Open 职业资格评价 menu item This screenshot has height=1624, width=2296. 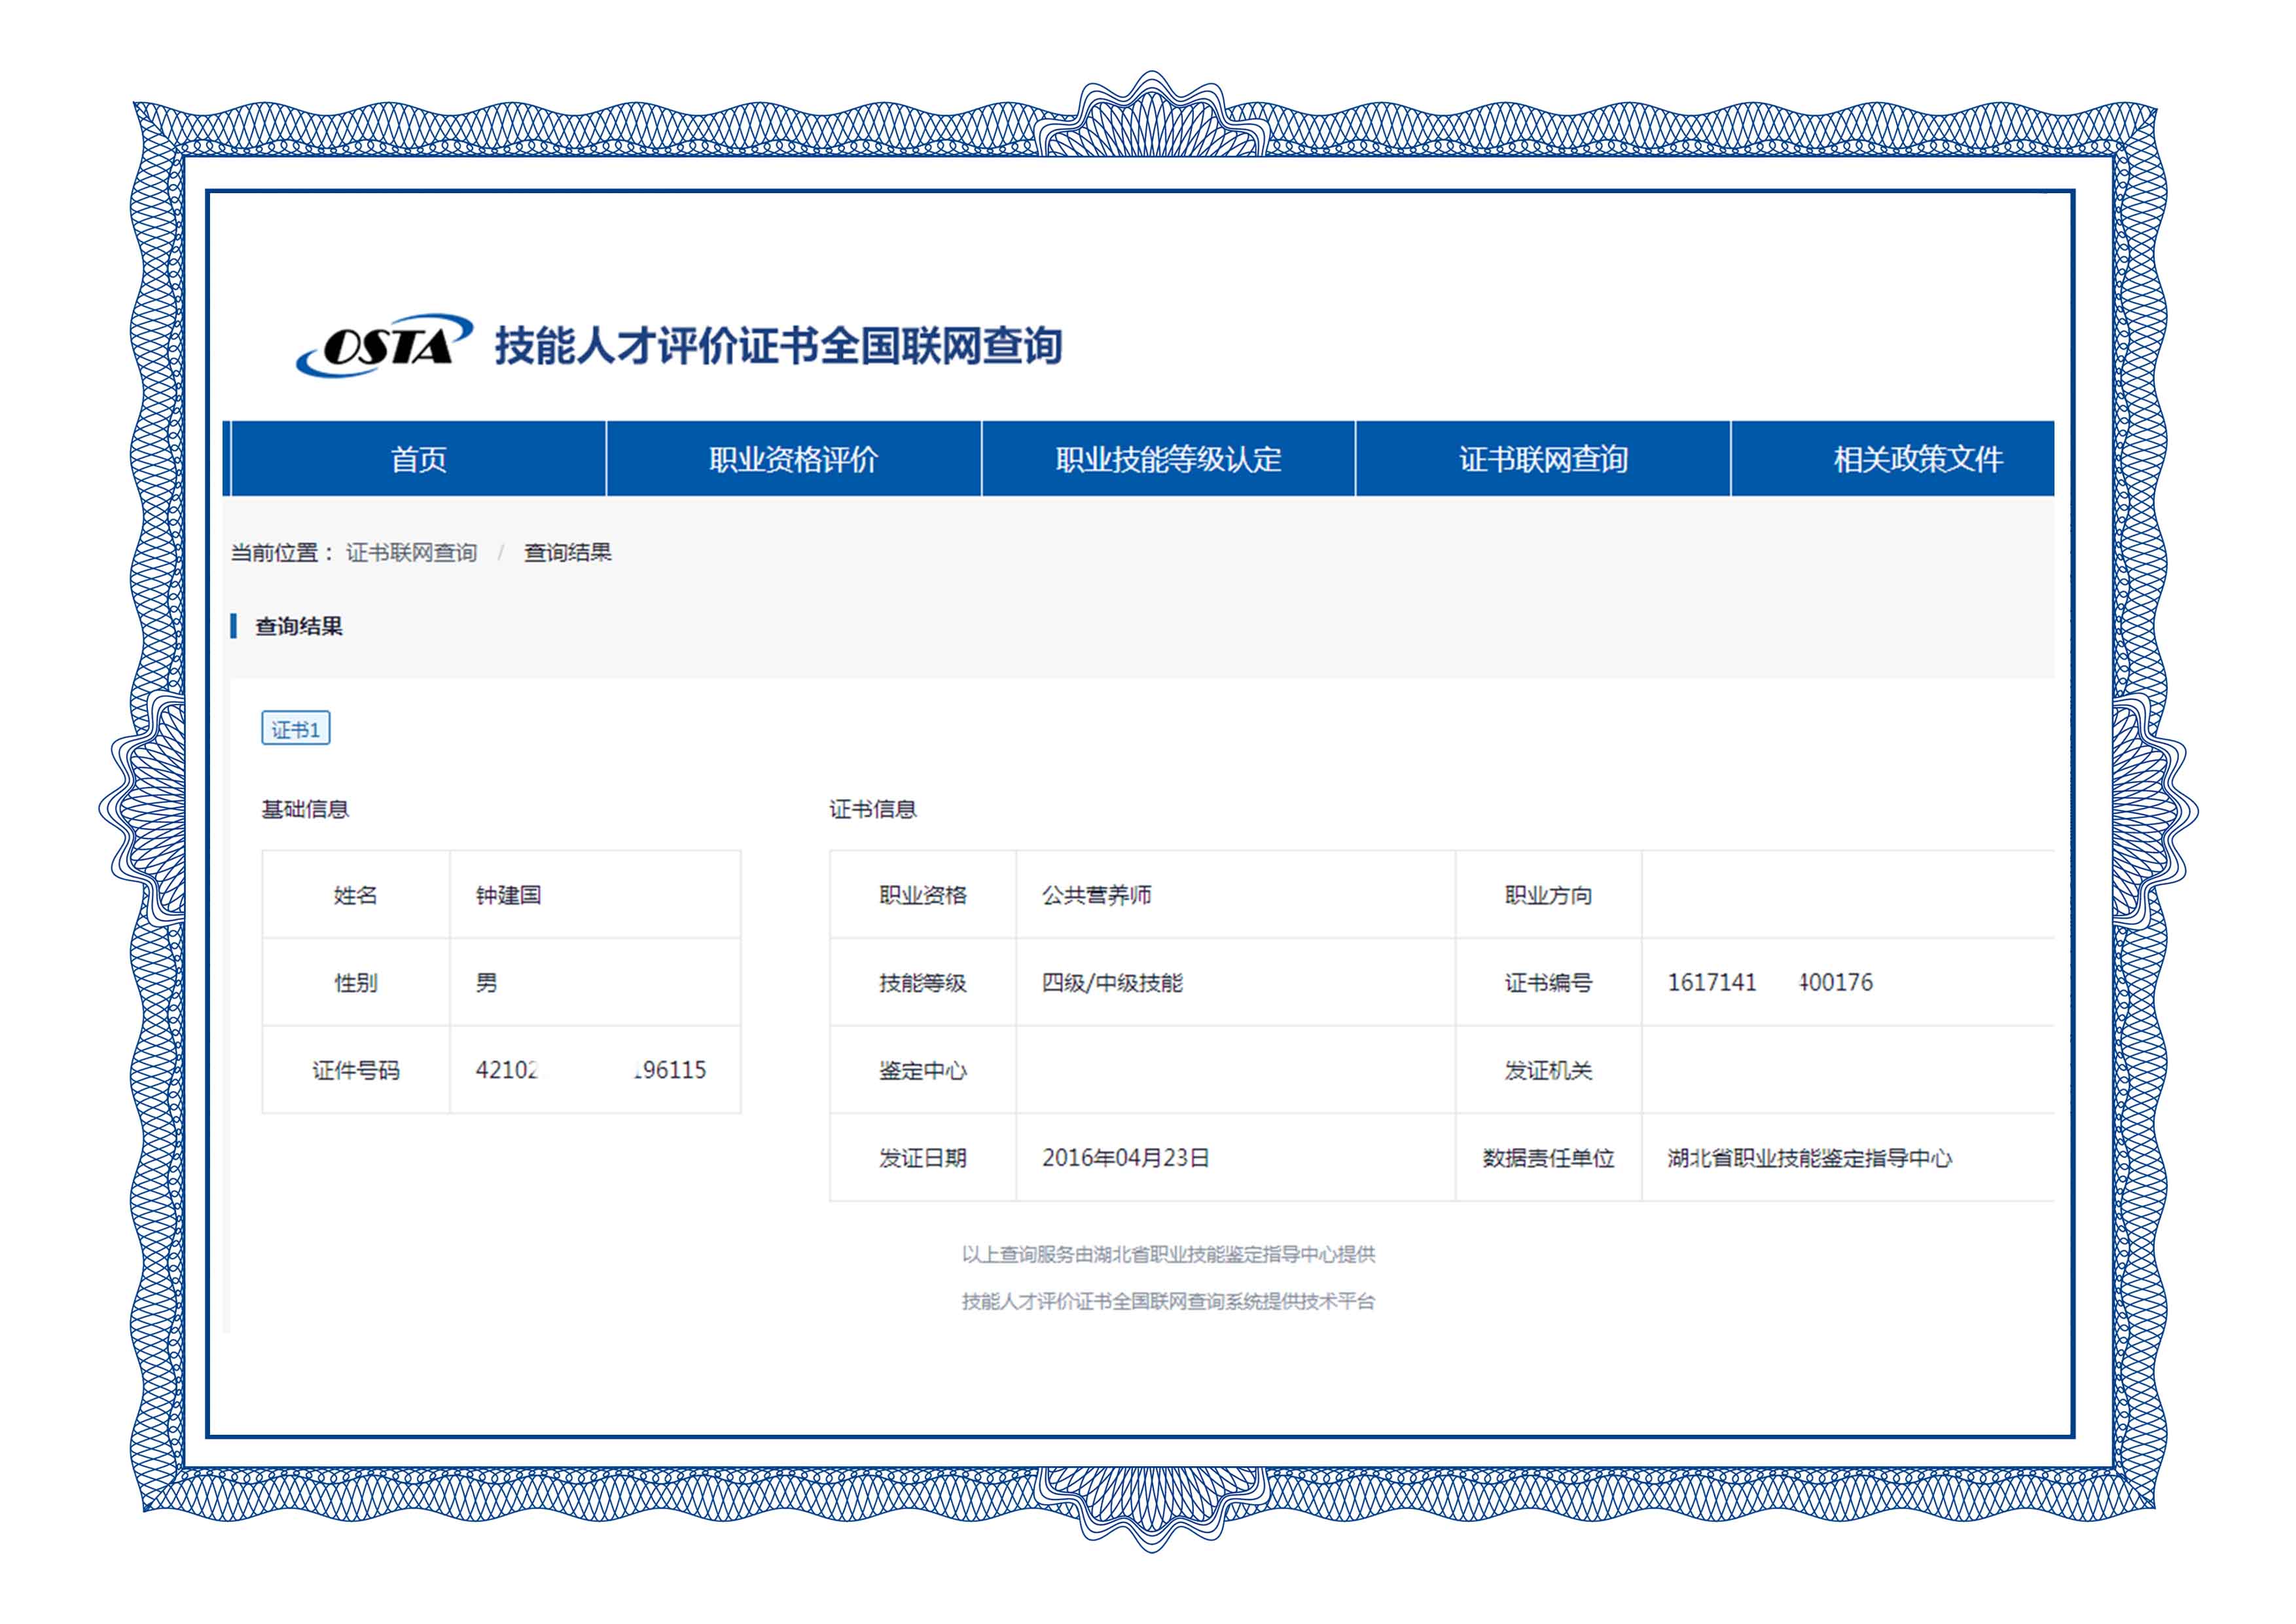coord(793,459)
